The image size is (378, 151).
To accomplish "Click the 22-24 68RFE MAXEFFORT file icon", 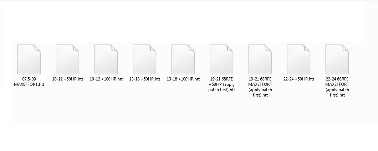I will pos(337,59).
